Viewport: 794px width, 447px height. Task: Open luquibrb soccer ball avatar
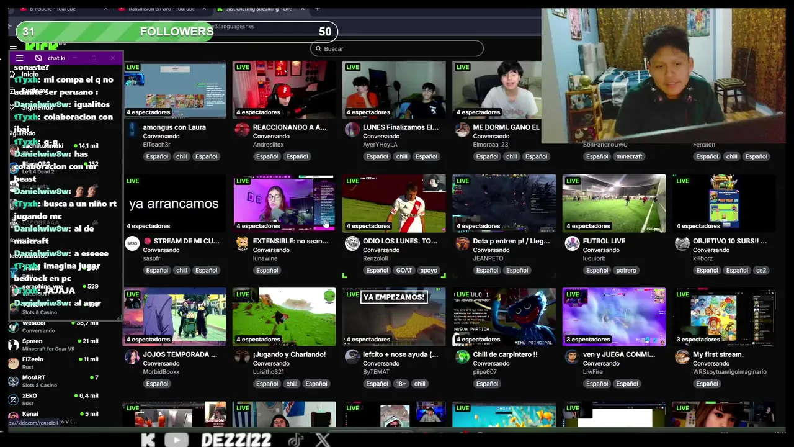click(572, 243)
